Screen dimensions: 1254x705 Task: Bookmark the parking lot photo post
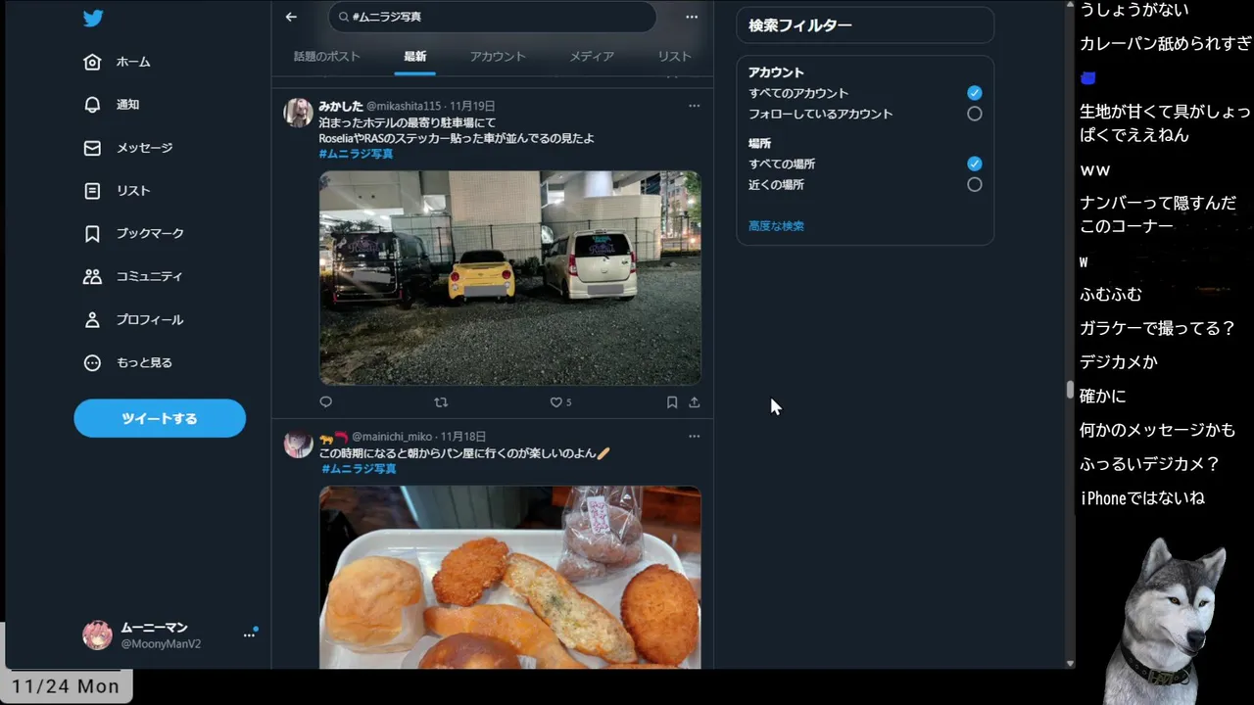coord(672,401)
